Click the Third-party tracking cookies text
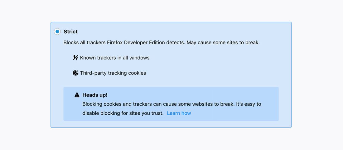The width and height of the screenshot is (343, 150). tap(113, 73)
